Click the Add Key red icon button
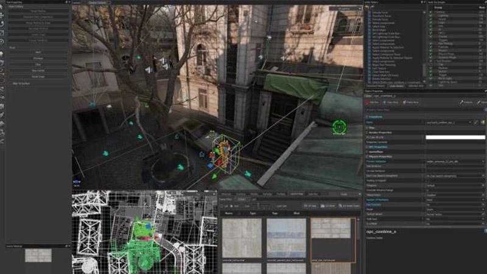 click(x=368, y=103)
